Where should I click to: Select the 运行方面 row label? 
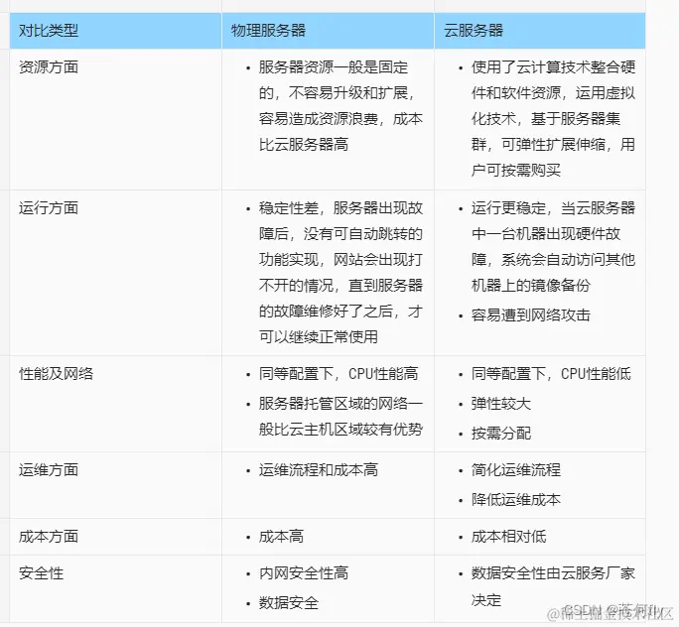click(49, 208)
